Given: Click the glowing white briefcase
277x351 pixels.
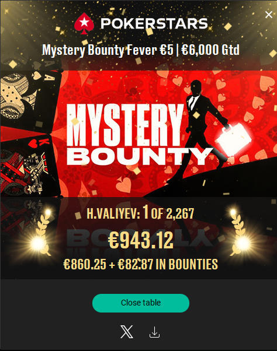Looking at the screenshot, I should [x=233, y=140].
